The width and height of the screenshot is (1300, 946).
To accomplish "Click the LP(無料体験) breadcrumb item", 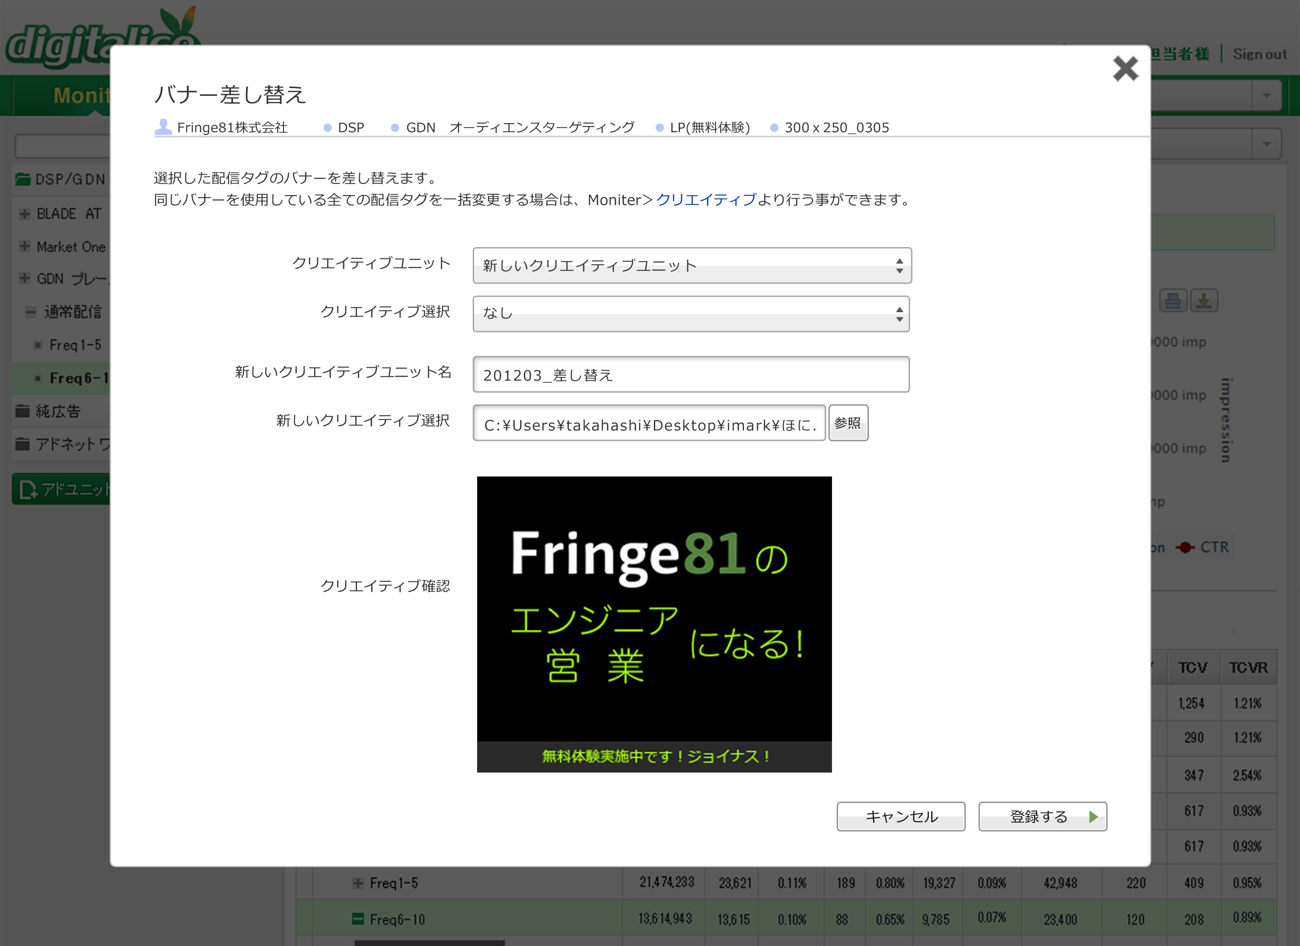I will pos(703,127).
